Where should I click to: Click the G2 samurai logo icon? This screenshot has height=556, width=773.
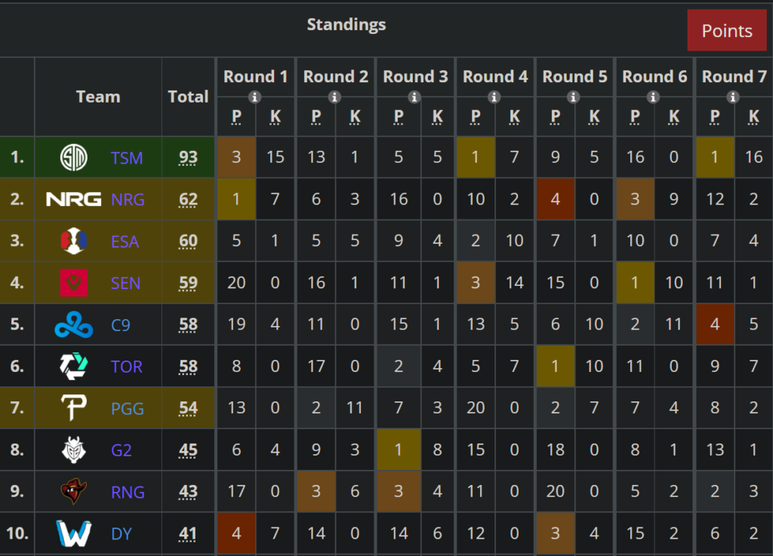(74, 450)
